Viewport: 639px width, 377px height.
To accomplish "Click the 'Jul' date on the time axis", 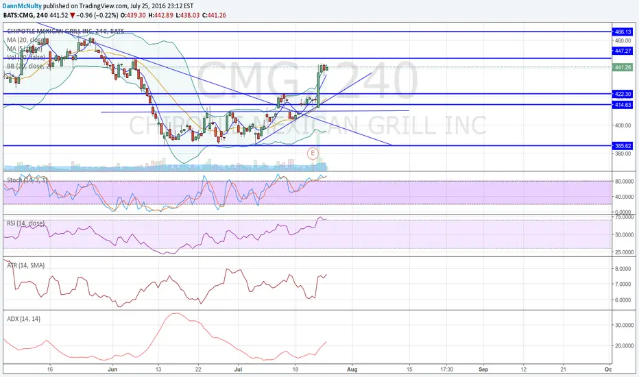I will (x=239, y=369).
